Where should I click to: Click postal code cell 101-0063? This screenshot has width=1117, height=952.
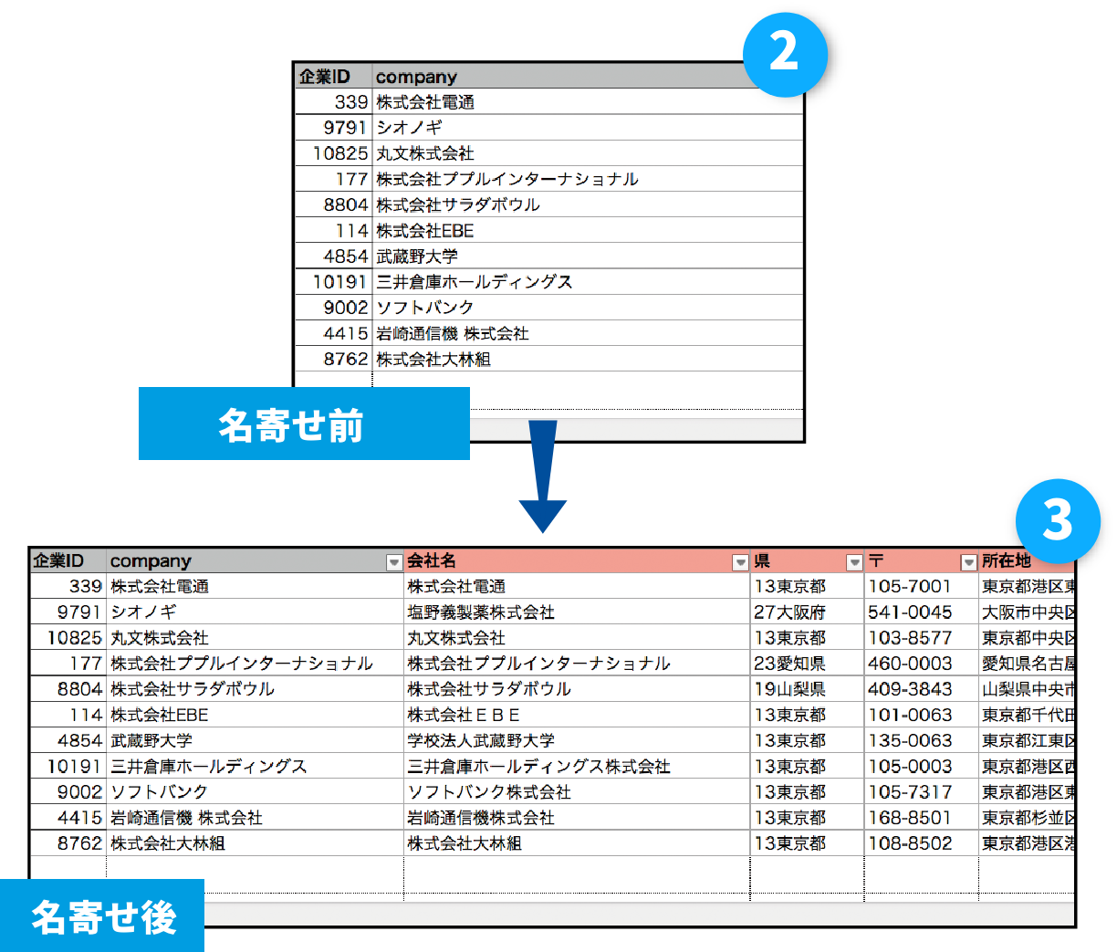point(921,715)
